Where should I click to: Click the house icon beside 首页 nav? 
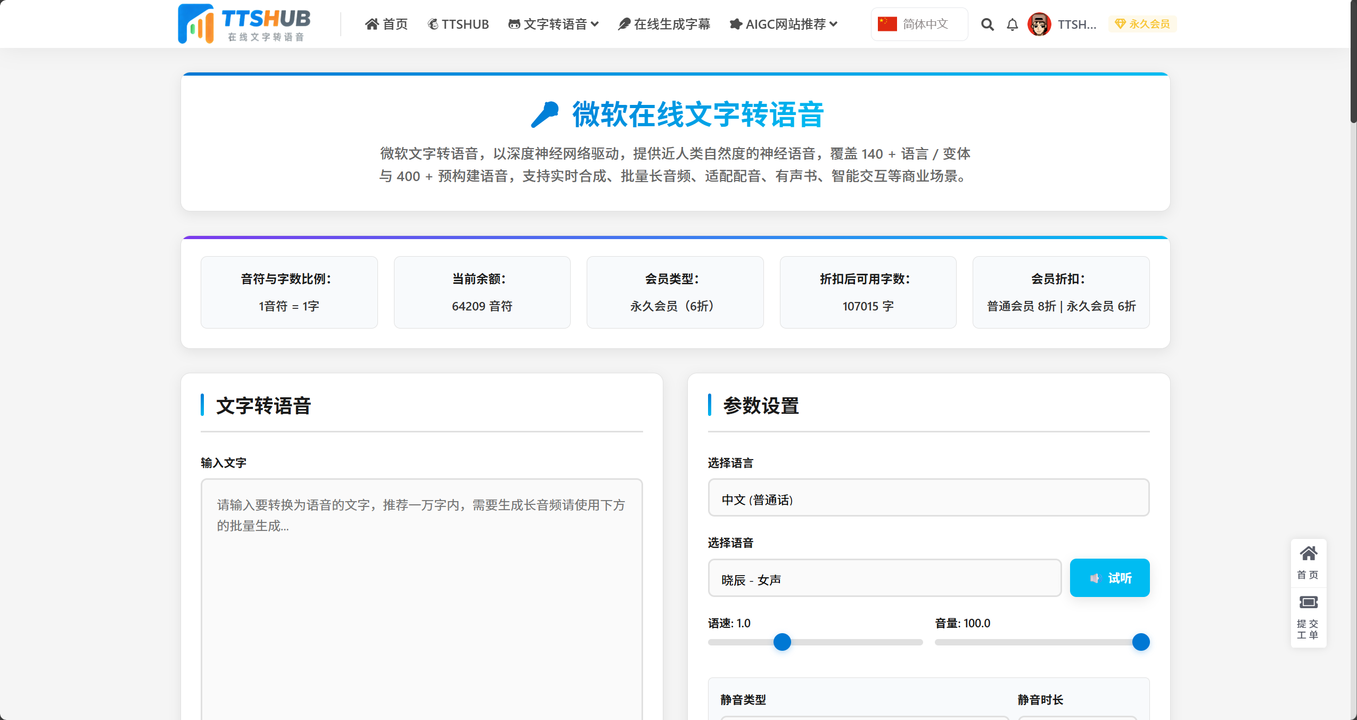(x=373, y=24)
